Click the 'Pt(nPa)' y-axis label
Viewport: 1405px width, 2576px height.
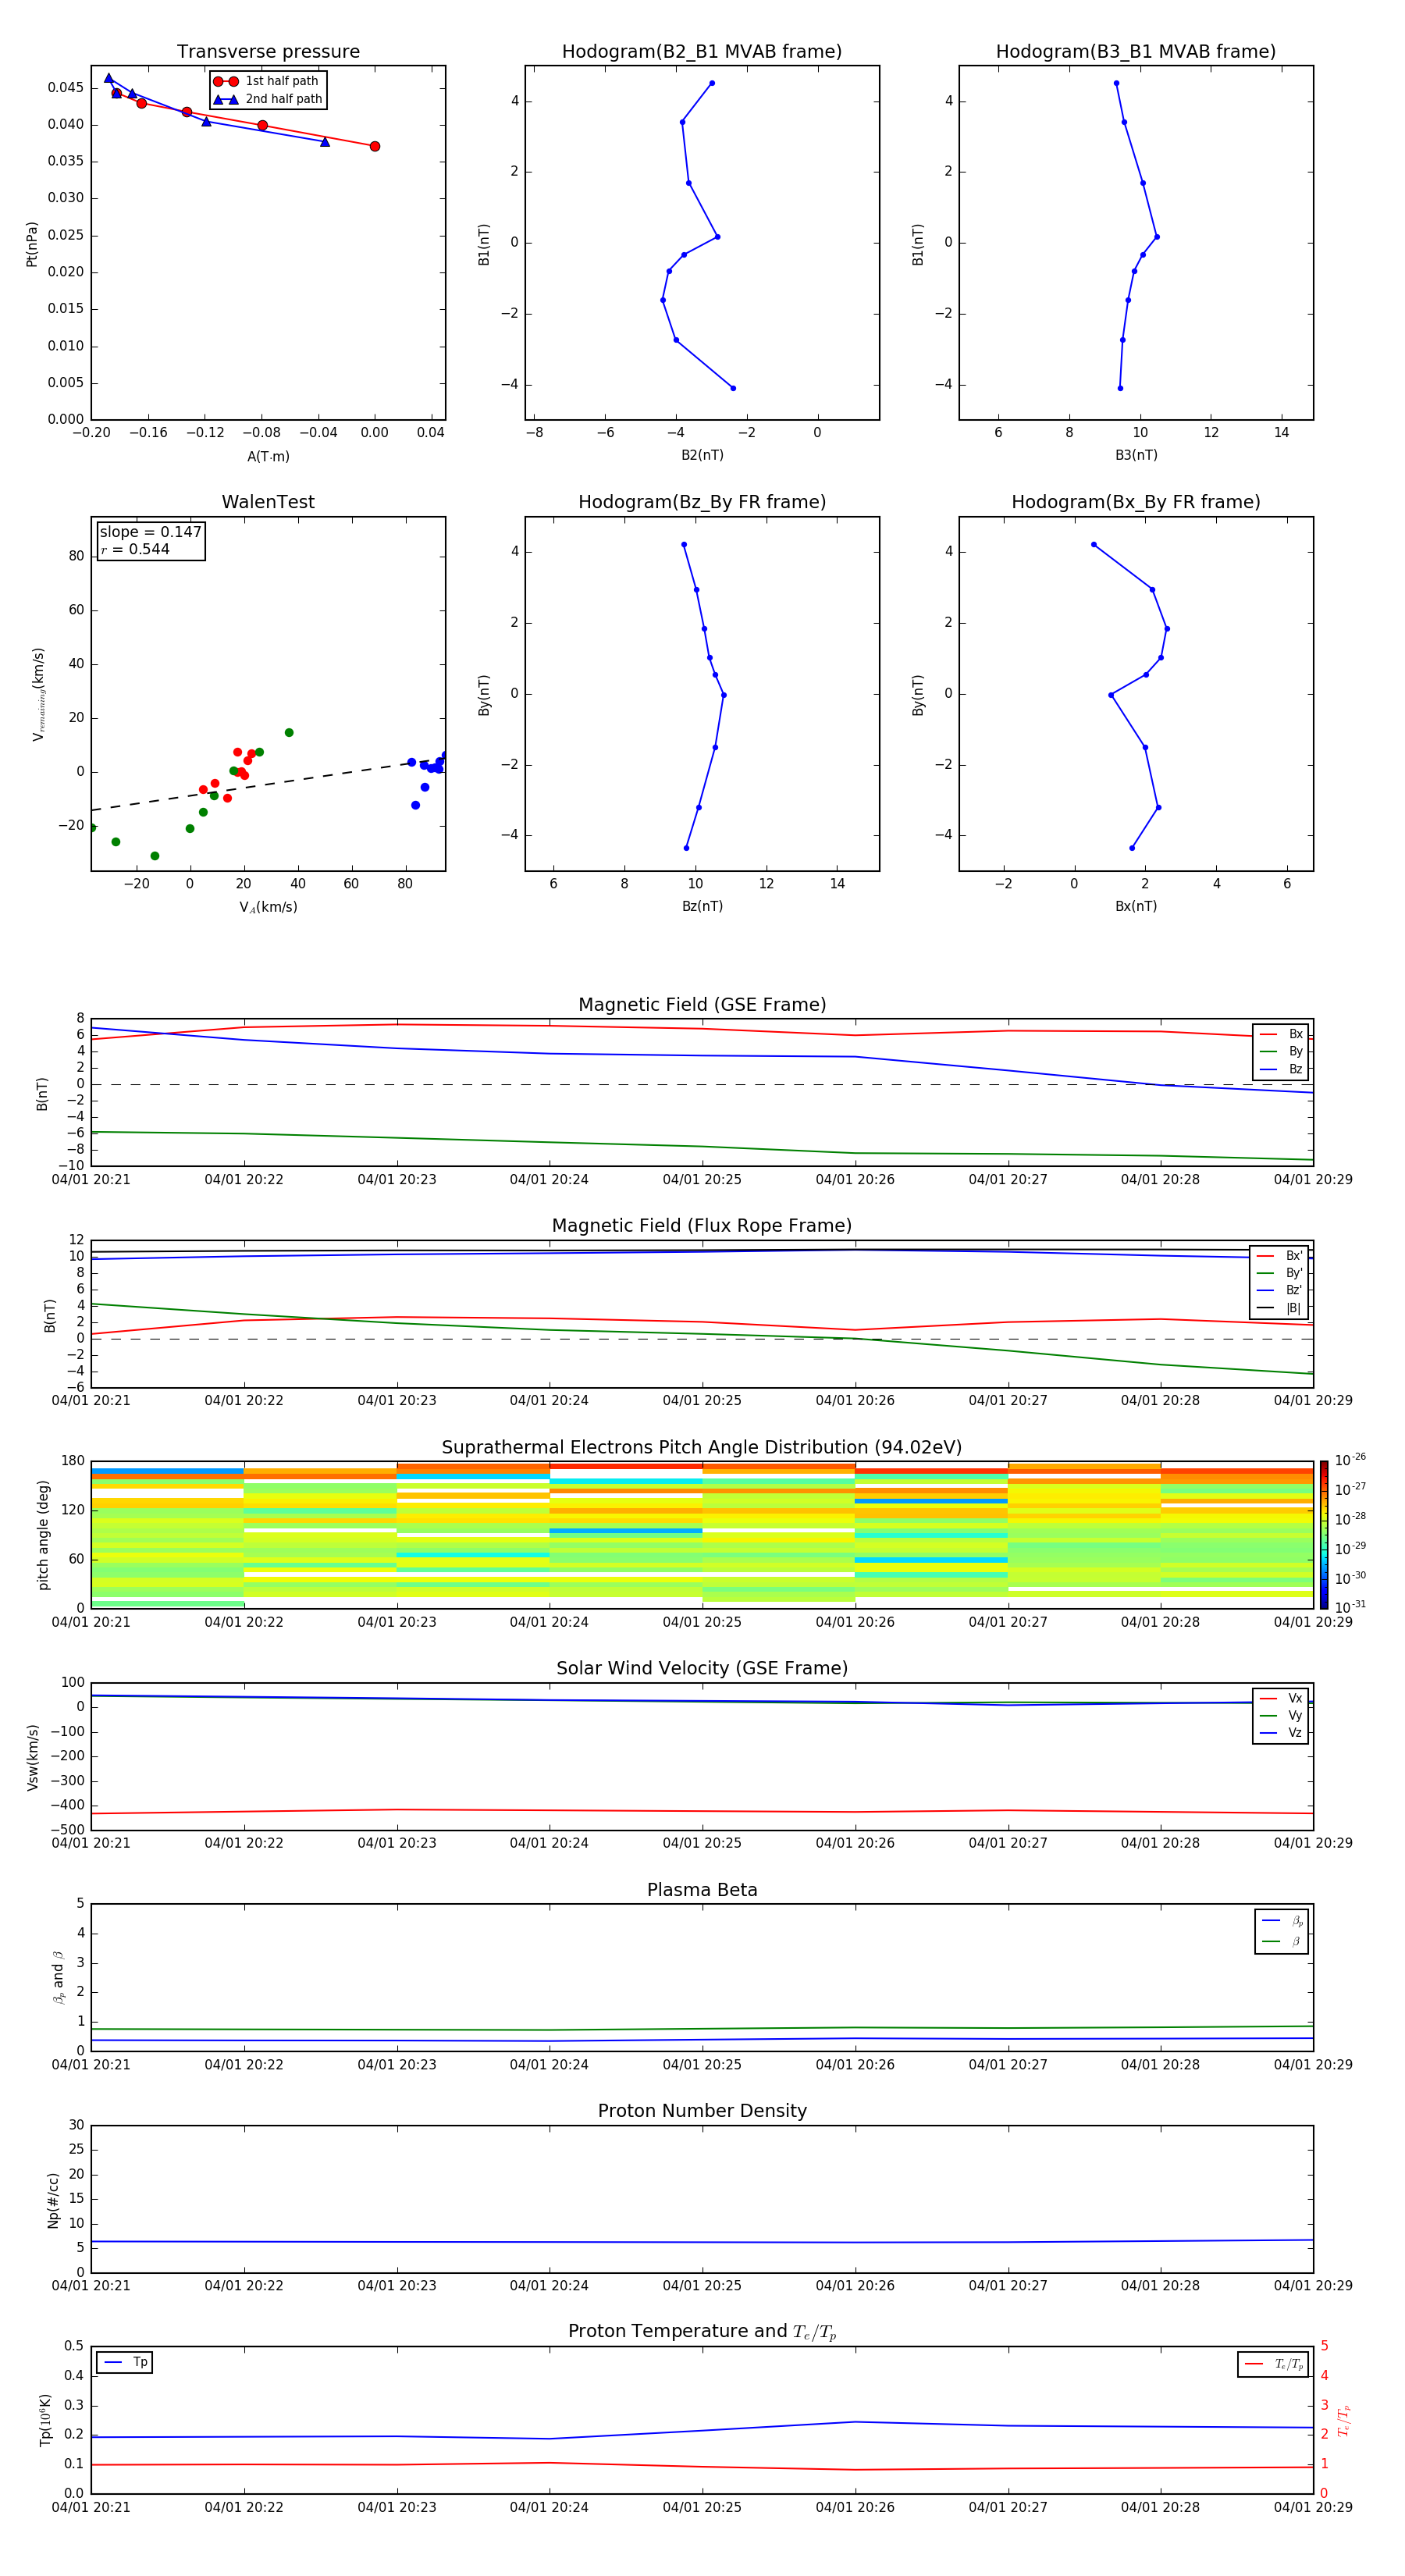coord(32,244)
